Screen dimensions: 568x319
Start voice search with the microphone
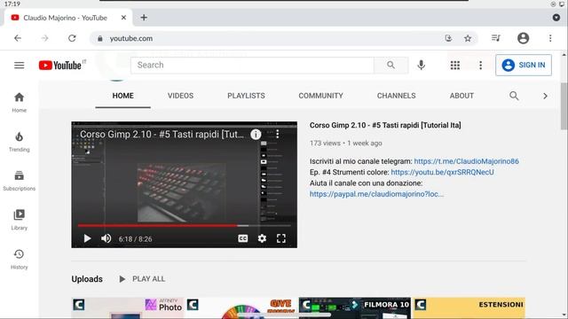tap(421, 65)
